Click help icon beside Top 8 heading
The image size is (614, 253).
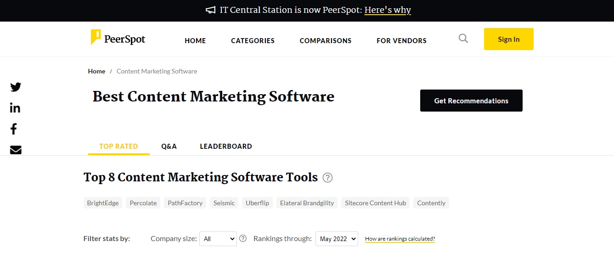coord(327,178)
